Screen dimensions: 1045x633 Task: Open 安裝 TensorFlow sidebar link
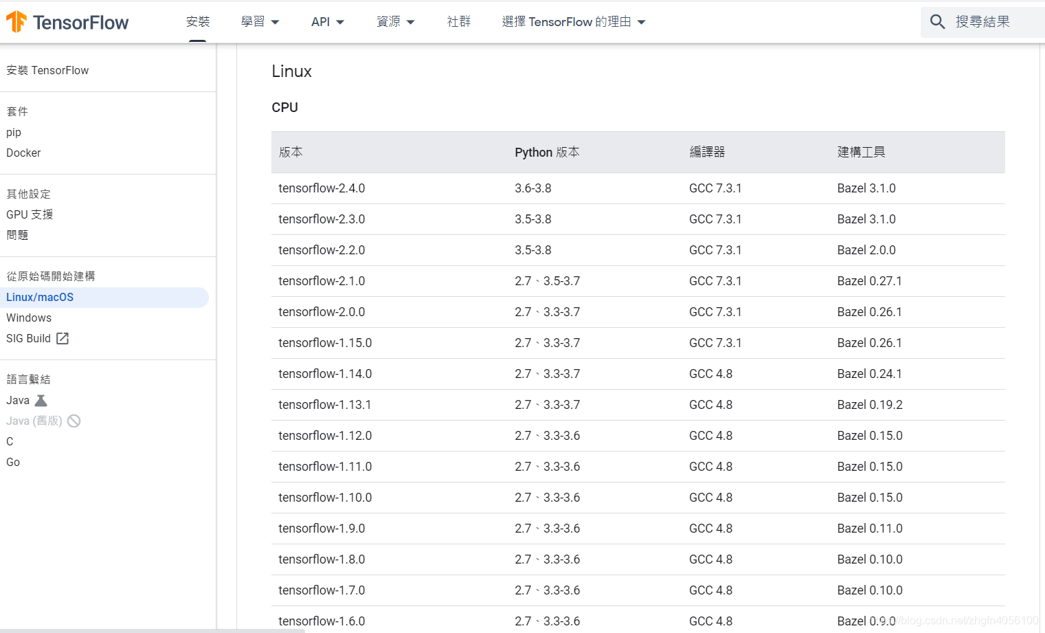47,70
